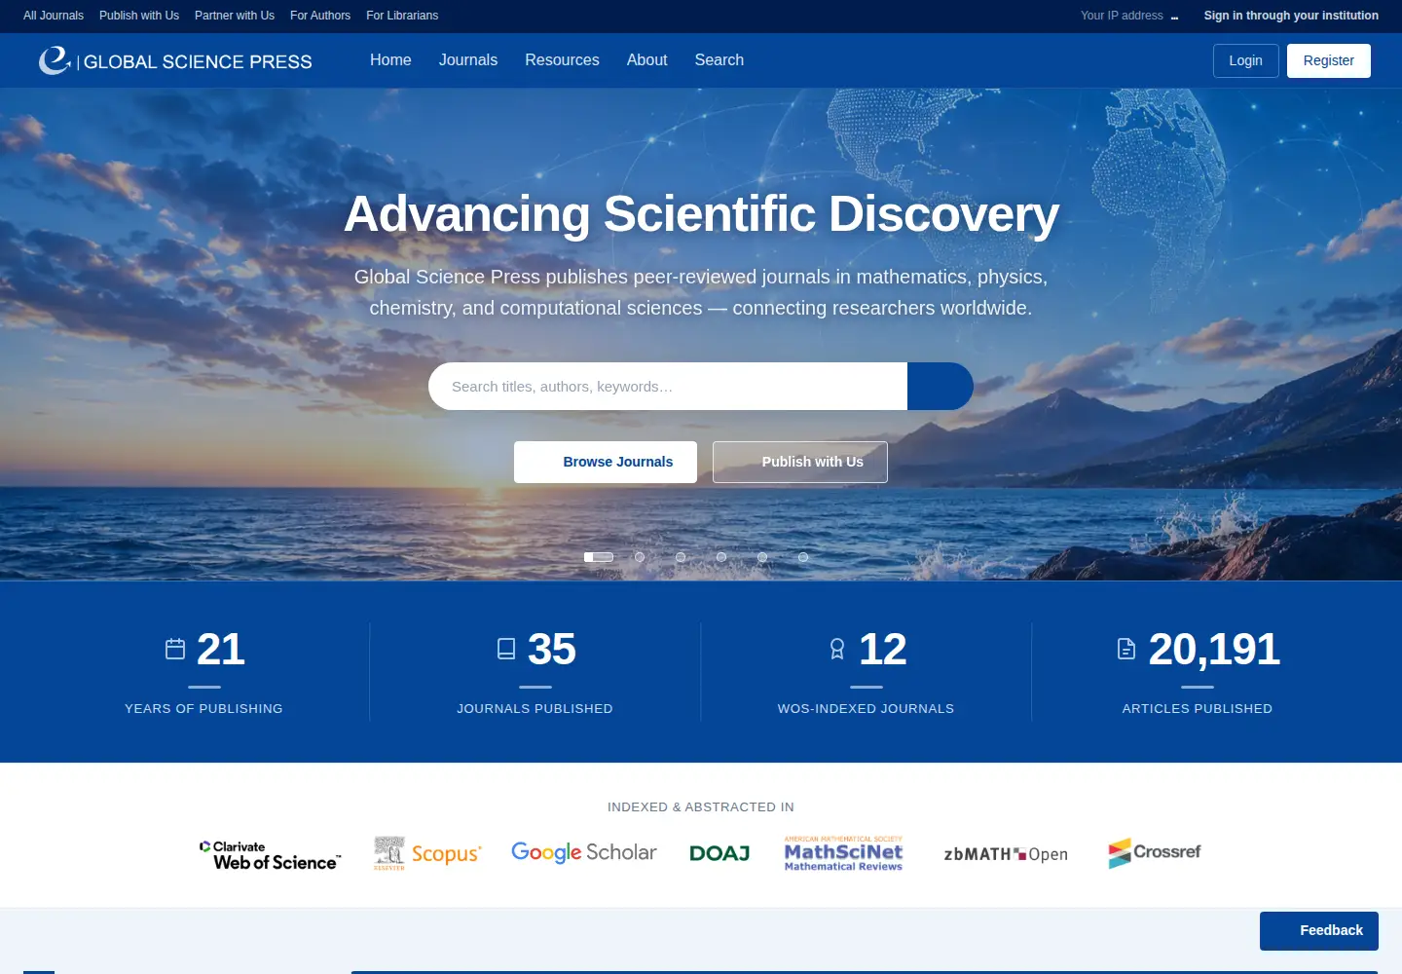This screenshot has width=1402, height=974.
Task: Open the Home menu item
Action: click(390, 60)
